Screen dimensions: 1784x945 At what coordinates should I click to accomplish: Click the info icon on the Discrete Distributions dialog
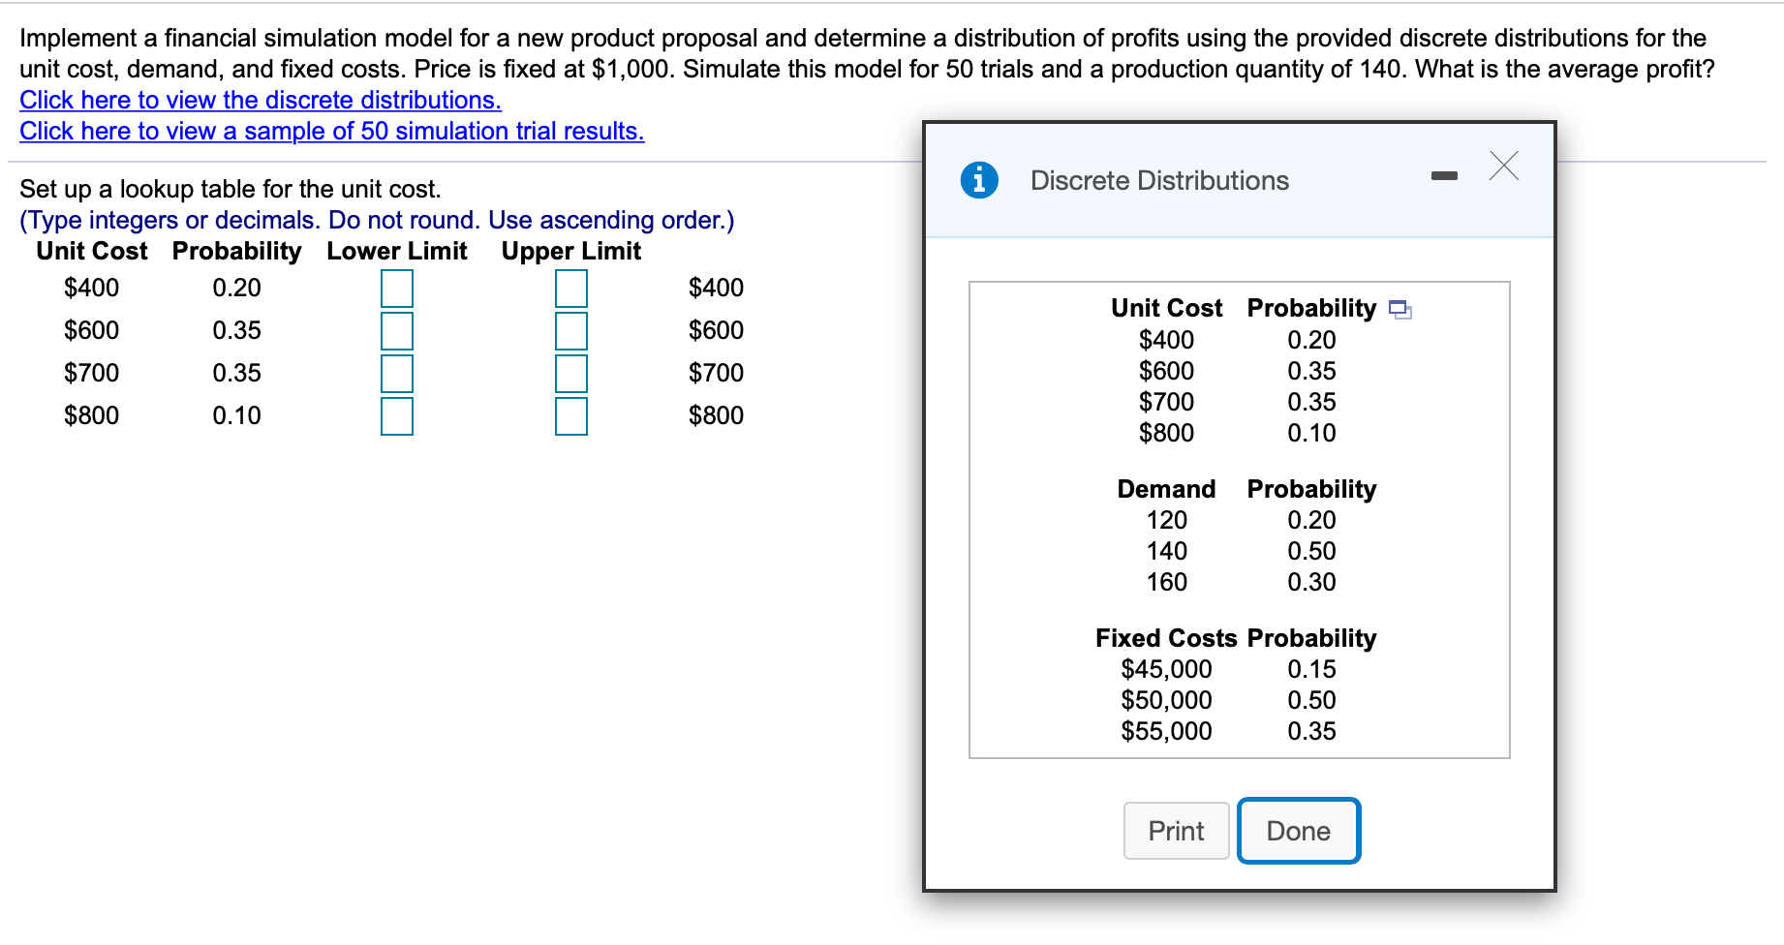(x=978, y=179)
